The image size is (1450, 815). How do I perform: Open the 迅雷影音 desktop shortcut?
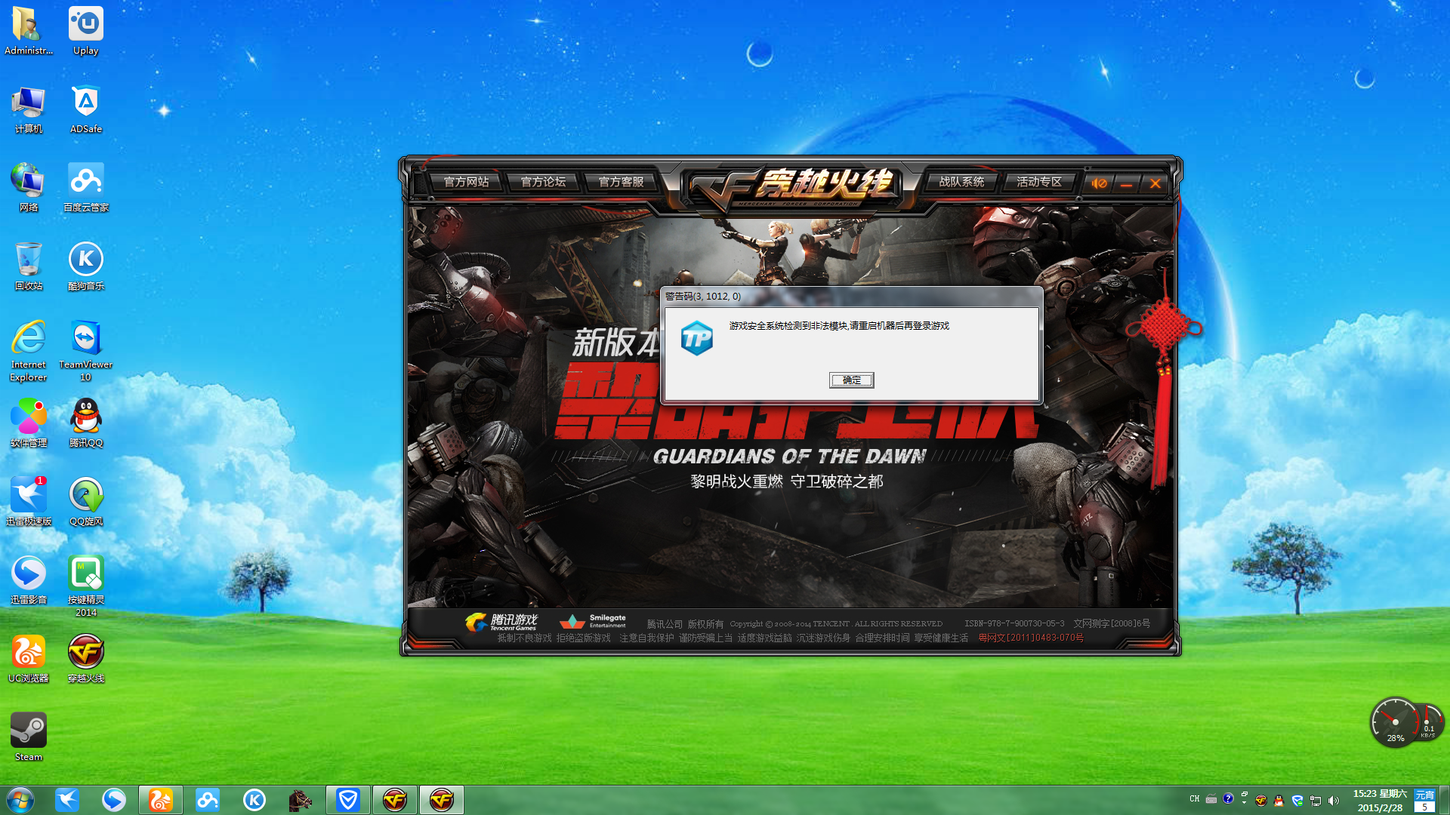pyautogui.click(x=29, y=580)
